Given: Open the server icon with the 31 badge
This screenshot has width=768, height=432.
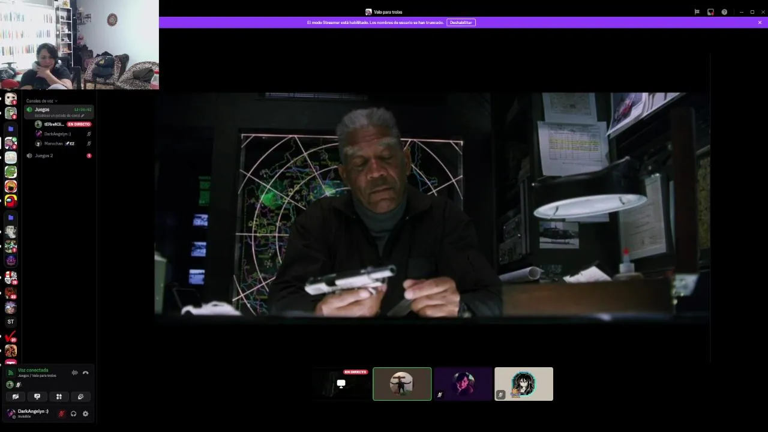Looking at the screenshot, I should tap(11, 337).
